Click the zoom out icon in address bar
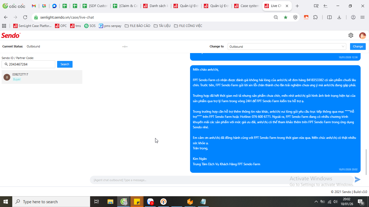 [276, 17]
